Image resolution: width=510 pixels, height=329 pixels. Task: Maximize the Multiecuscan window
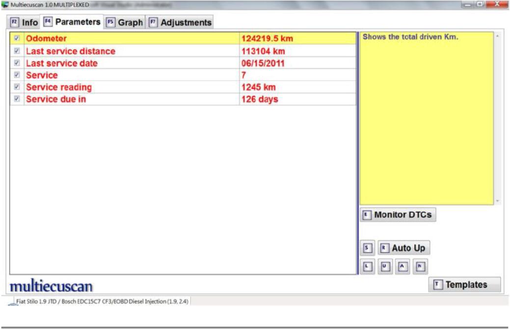480,4
